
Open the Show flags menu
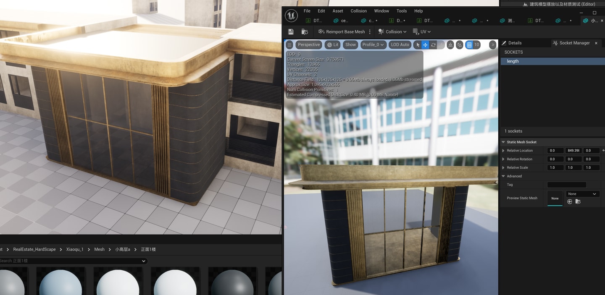[x=350, y=44]
